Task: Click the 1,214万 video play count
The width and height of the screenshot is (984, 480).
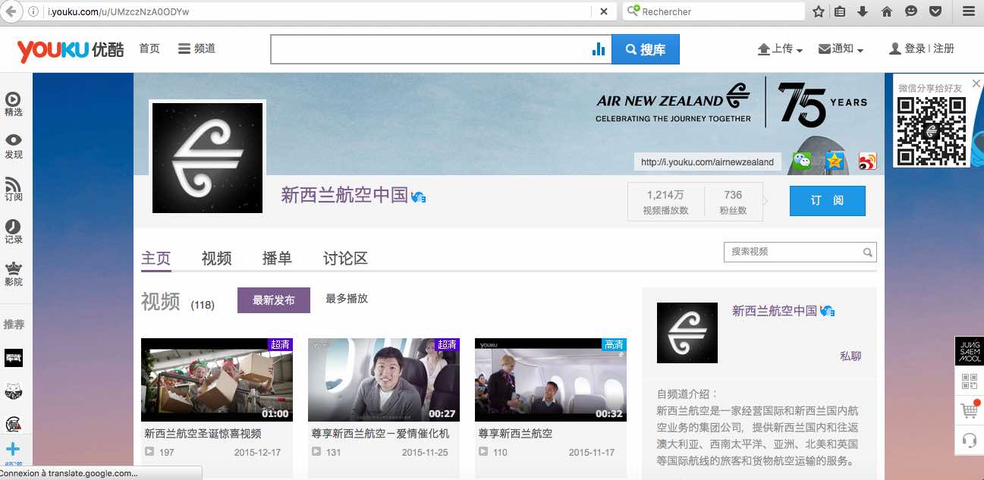Action: click(x=665, y=195)
